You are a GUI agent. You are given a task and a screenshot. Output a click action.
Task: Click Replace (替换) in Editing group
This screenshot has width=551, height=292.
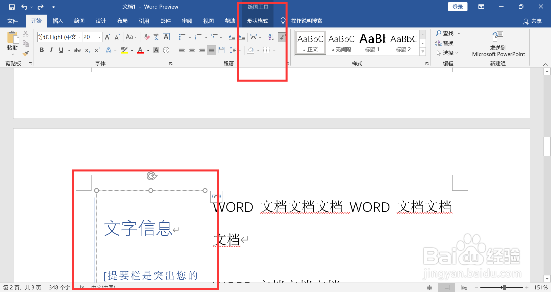[x=444, y=43]
